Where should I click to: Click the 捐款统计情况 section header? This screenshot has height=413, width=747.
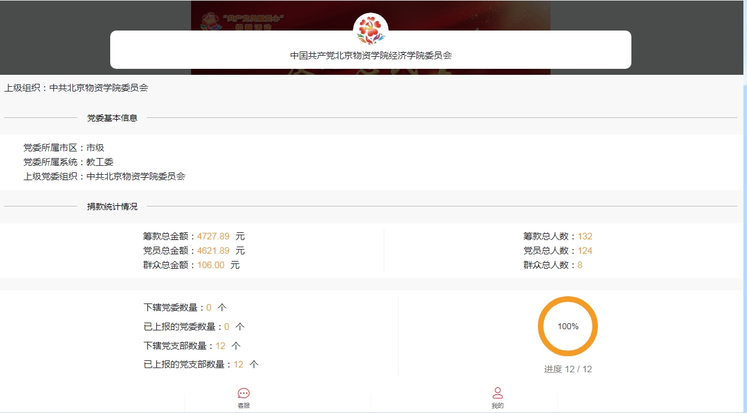[113, 206]
